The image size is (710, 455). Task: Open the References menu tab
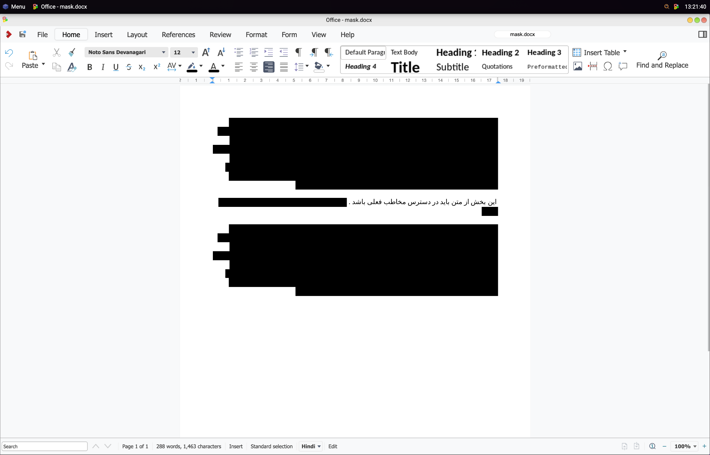click(178, 35)
